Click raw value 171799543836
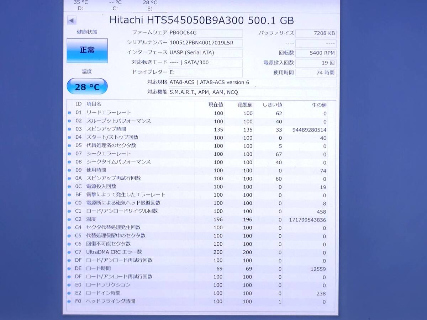Image resolution: width=427 pixels, height=320 pixels. tap(308, 220)
